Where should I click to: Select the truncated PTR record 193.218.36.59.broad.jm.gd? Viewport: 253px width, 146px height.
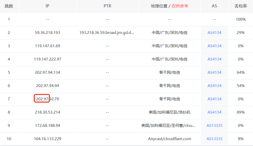[x=107, y=33]
